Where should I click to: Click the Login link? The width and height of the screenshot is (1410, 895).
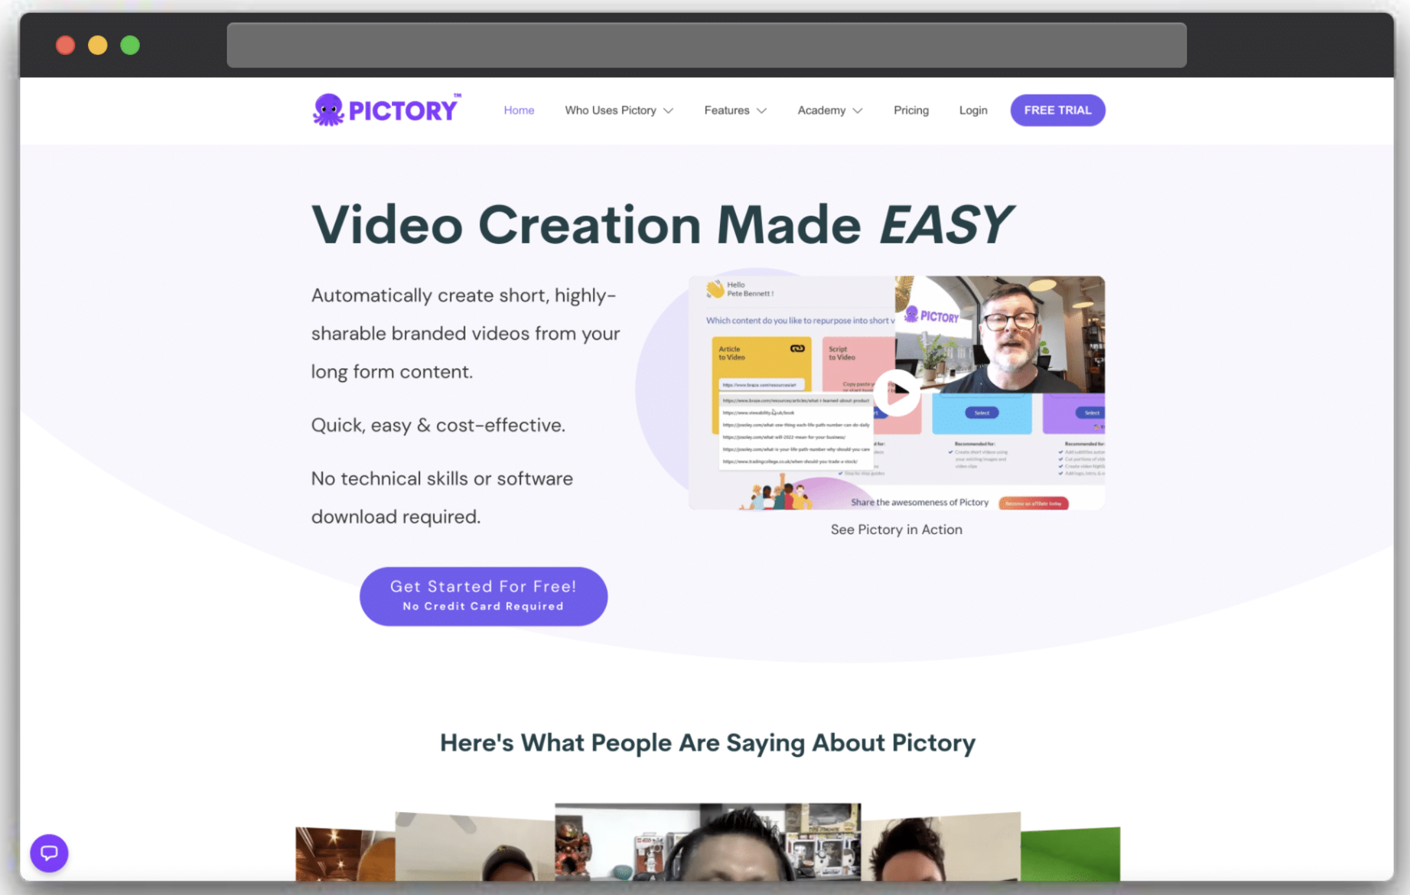tap(972, 110)
